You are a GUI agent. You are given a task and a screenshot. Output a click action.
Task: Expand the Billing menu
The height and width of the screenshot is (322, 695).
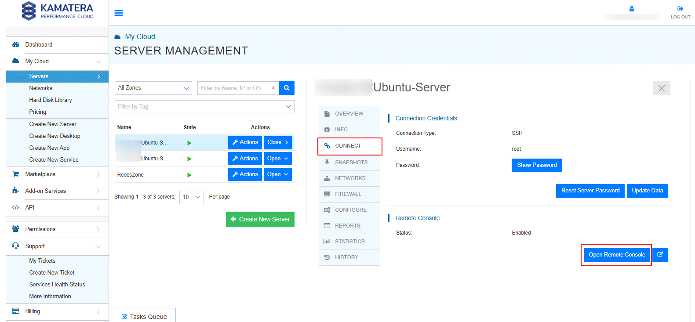click(x=98, y=311)
